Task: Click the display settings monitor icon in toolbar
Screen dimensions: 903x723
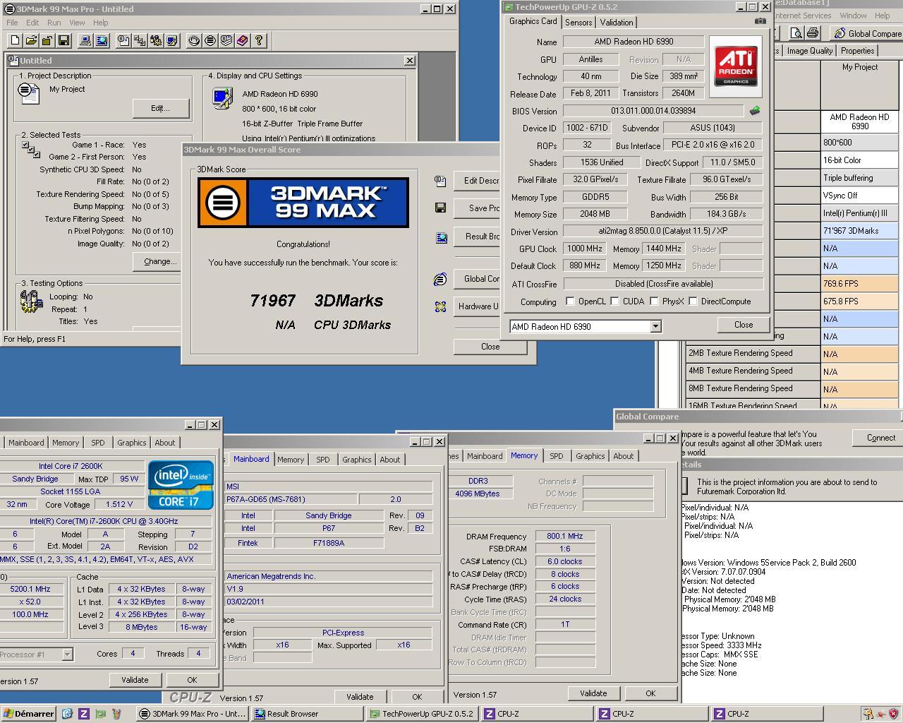Action: (x=172, y=40)
